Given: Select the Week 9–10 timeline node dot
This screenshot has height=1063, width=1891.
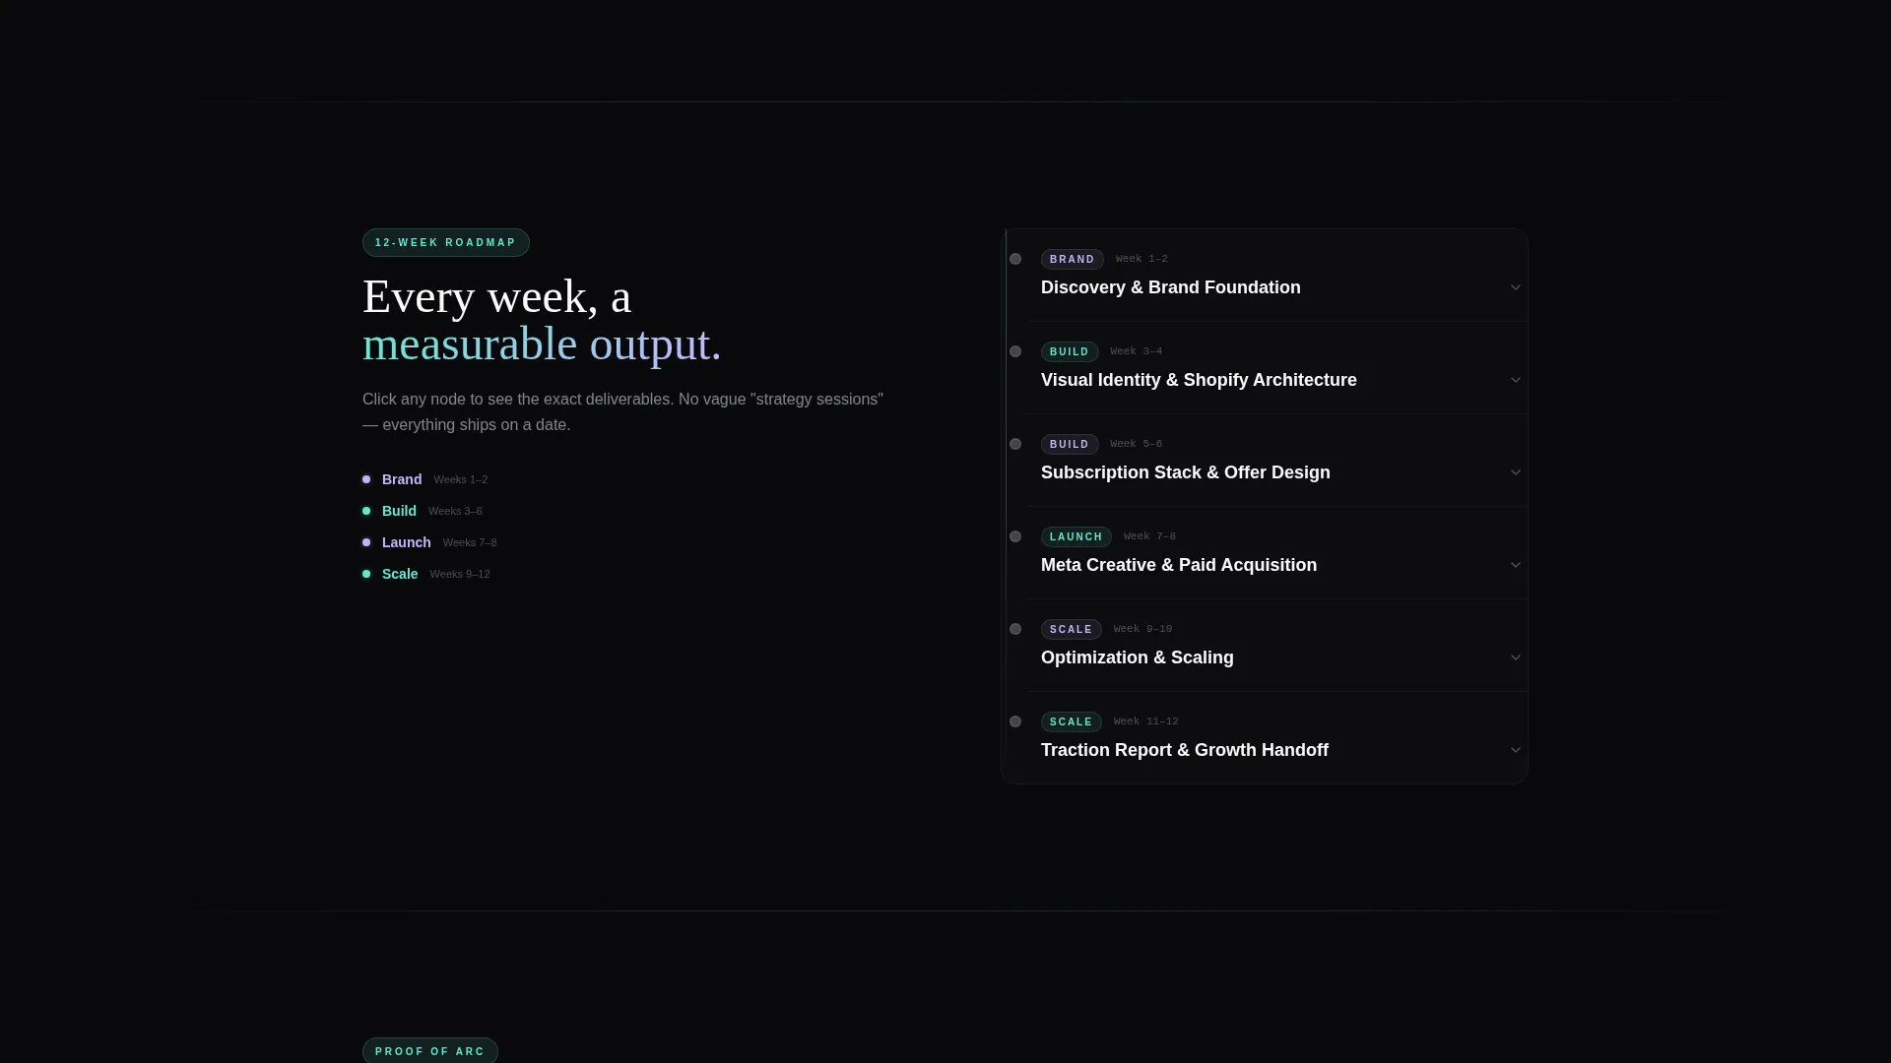Looking at the screenshot, I should [1015, 629].
